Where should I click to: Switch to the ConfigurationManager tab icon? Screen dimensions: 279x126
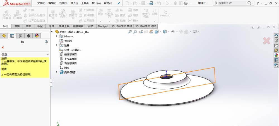pos(20,36)
